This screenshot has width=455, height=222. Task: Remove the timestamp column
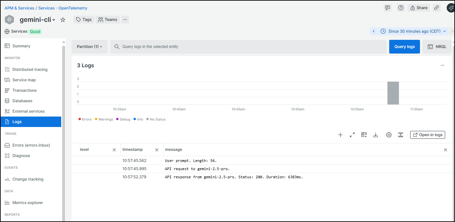157,150
